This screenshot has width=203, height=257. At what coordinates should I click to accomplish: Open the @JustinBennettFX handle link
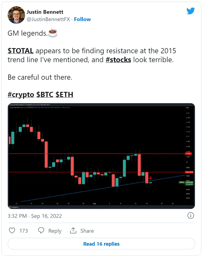click(x=48, y=19)
